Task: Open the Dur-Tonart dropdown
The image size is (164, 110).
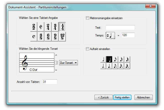Action: tap(68, 63)
